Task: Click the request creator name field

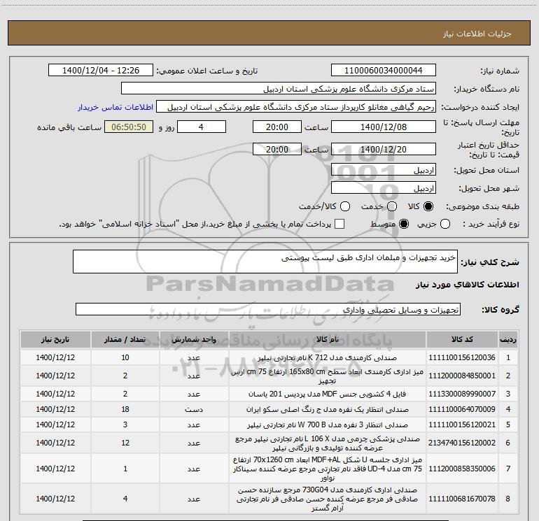Action: 296,107
